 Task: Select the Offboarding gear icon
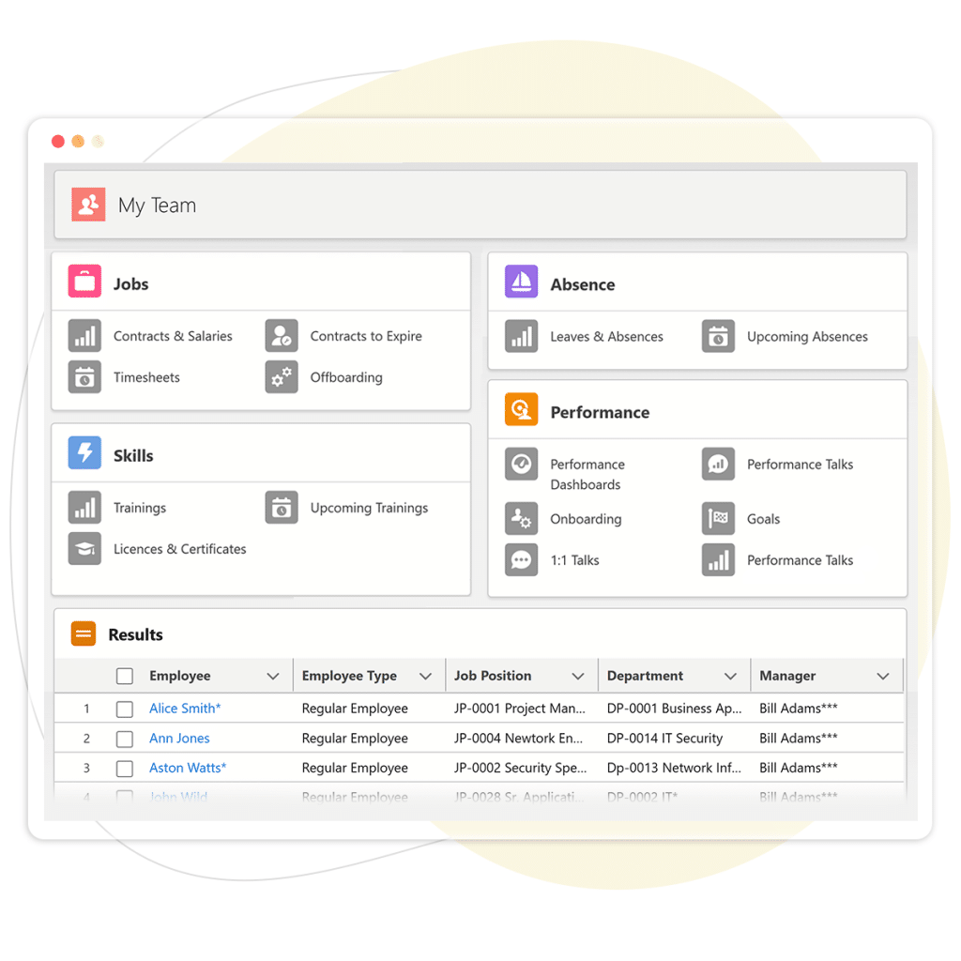(x=281, y=377)
